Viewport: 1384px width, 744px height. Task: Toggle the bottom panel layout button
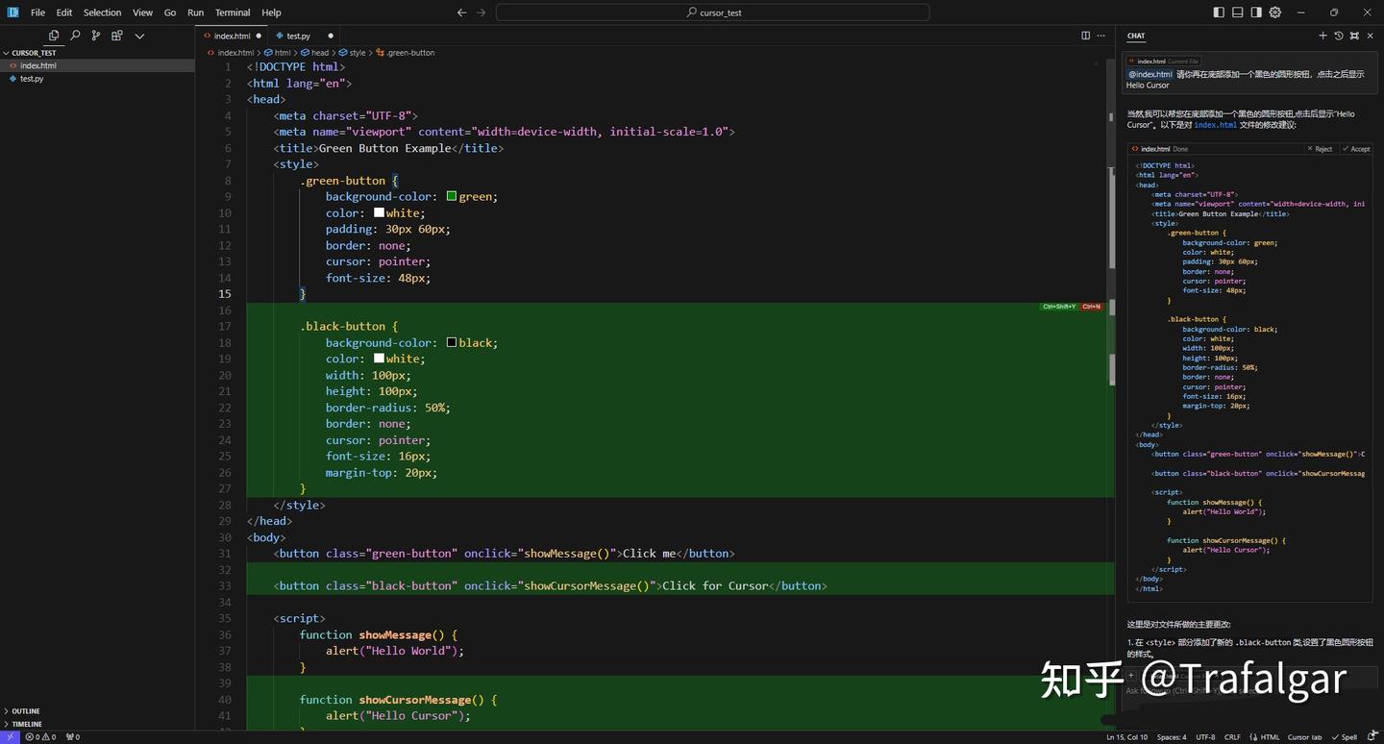(x=1238, y=12)
